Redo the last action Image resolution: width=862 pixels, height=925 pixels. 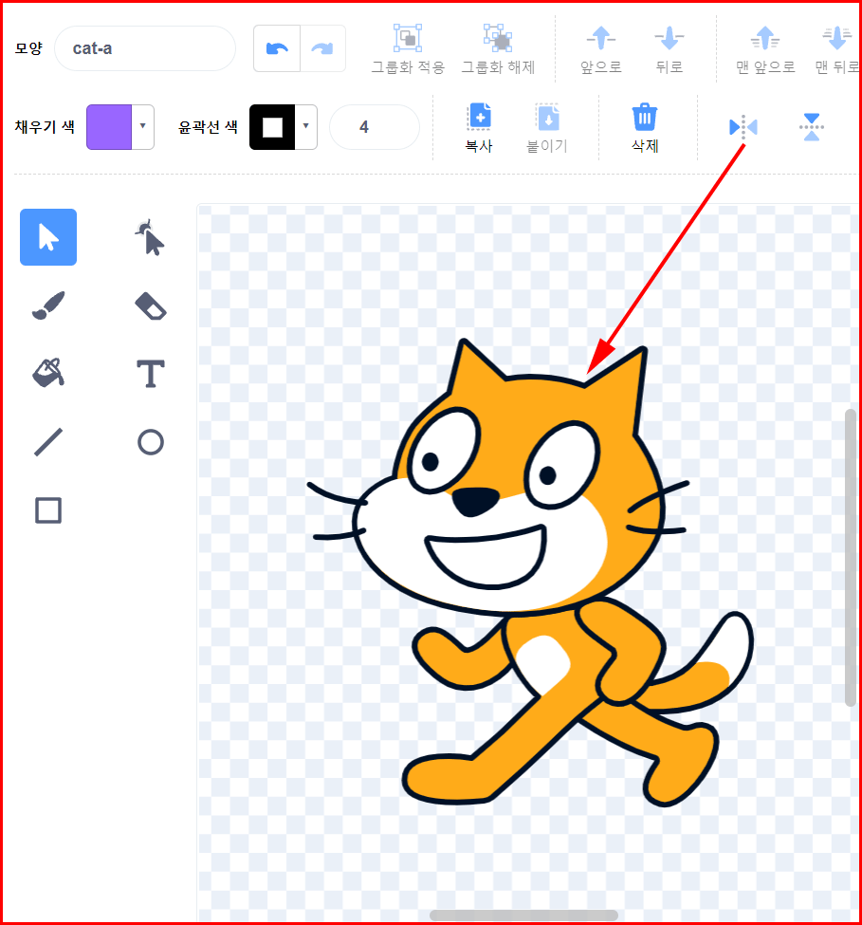[x=322, y=48]
